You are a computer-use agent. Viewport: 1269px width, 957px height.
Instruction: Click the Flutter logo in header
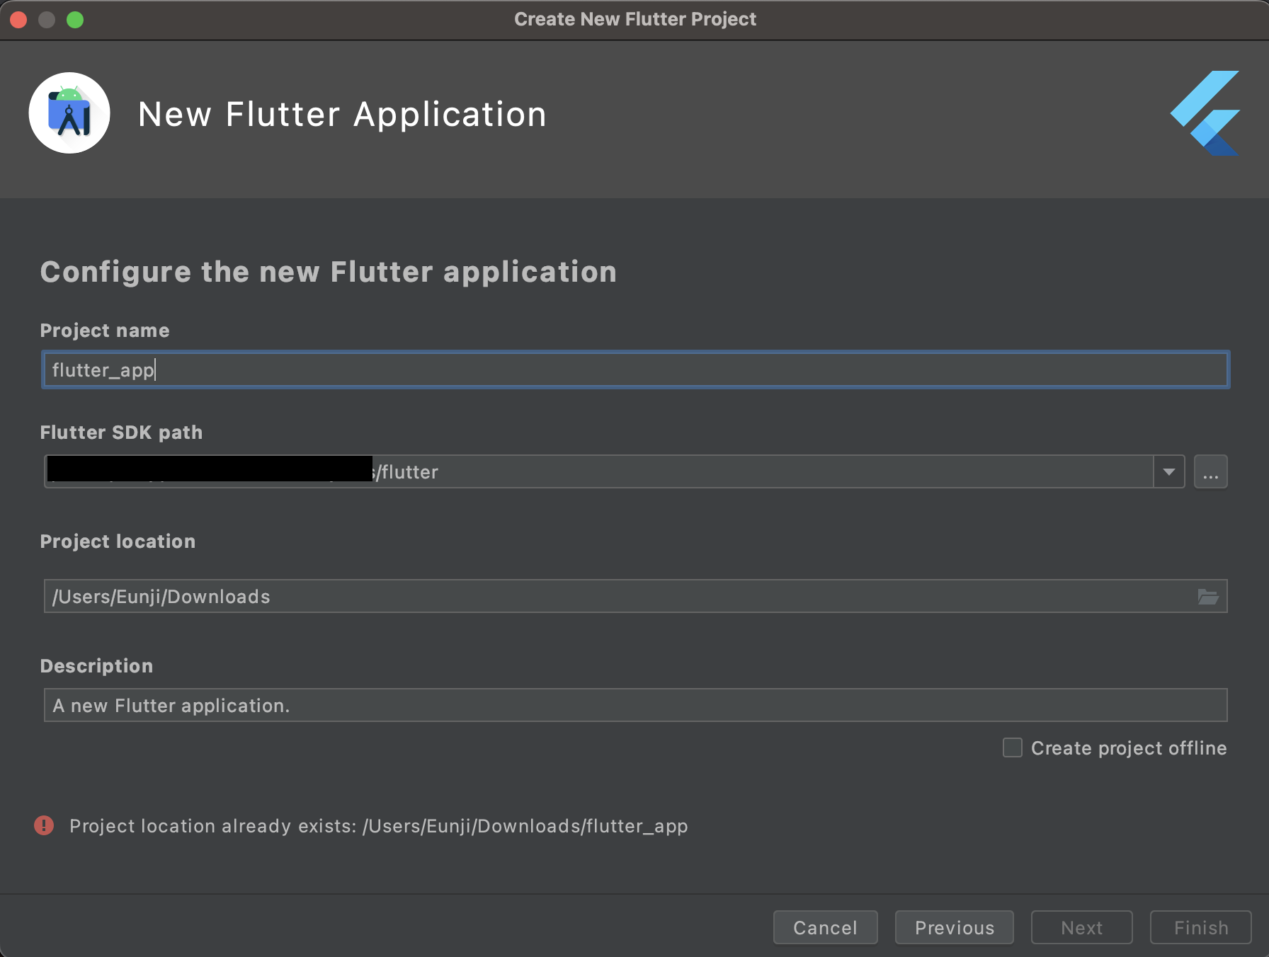[1205, 113]
